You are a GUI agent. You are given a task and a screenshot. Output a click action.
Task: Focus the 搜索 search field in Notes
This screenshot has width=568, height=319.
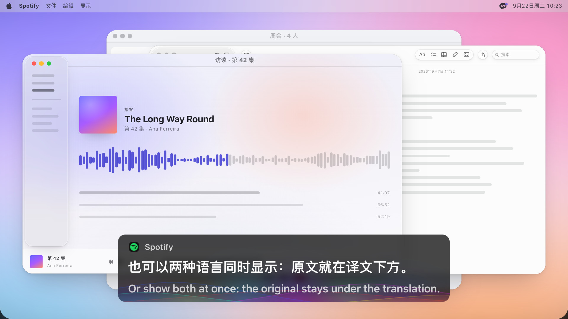coord(515,55)
